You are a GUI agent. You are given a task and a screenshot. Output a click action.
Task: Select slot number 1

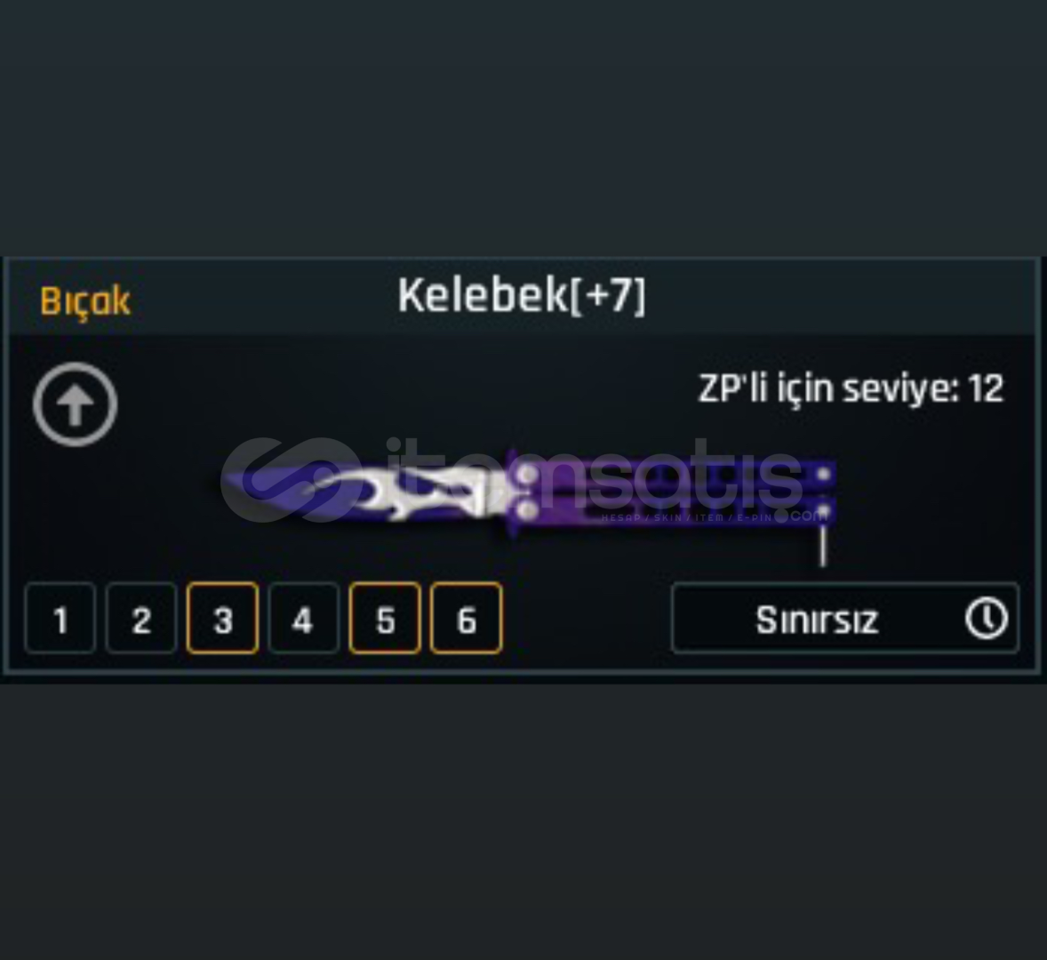[x=60, y=618]
